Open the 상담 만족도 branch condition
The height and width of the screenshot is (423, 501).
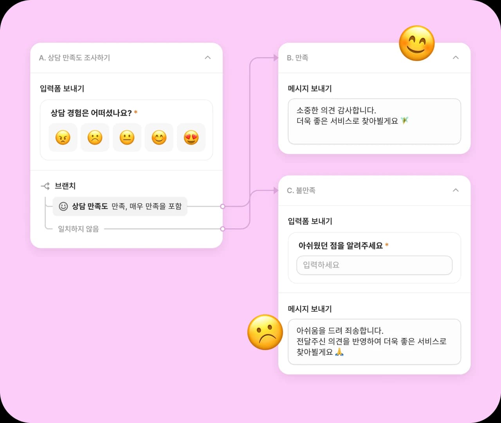coord(120,206)
